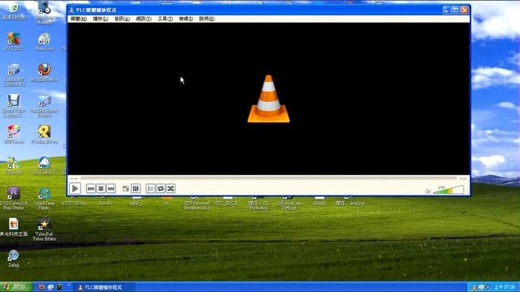Click the second quick launch icon
The width and height of the screenshot is (520, 292).
click(50, 287)
